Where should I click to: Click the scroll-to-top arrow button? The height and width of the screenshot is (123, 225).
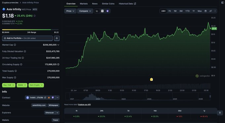click(220, 113)
